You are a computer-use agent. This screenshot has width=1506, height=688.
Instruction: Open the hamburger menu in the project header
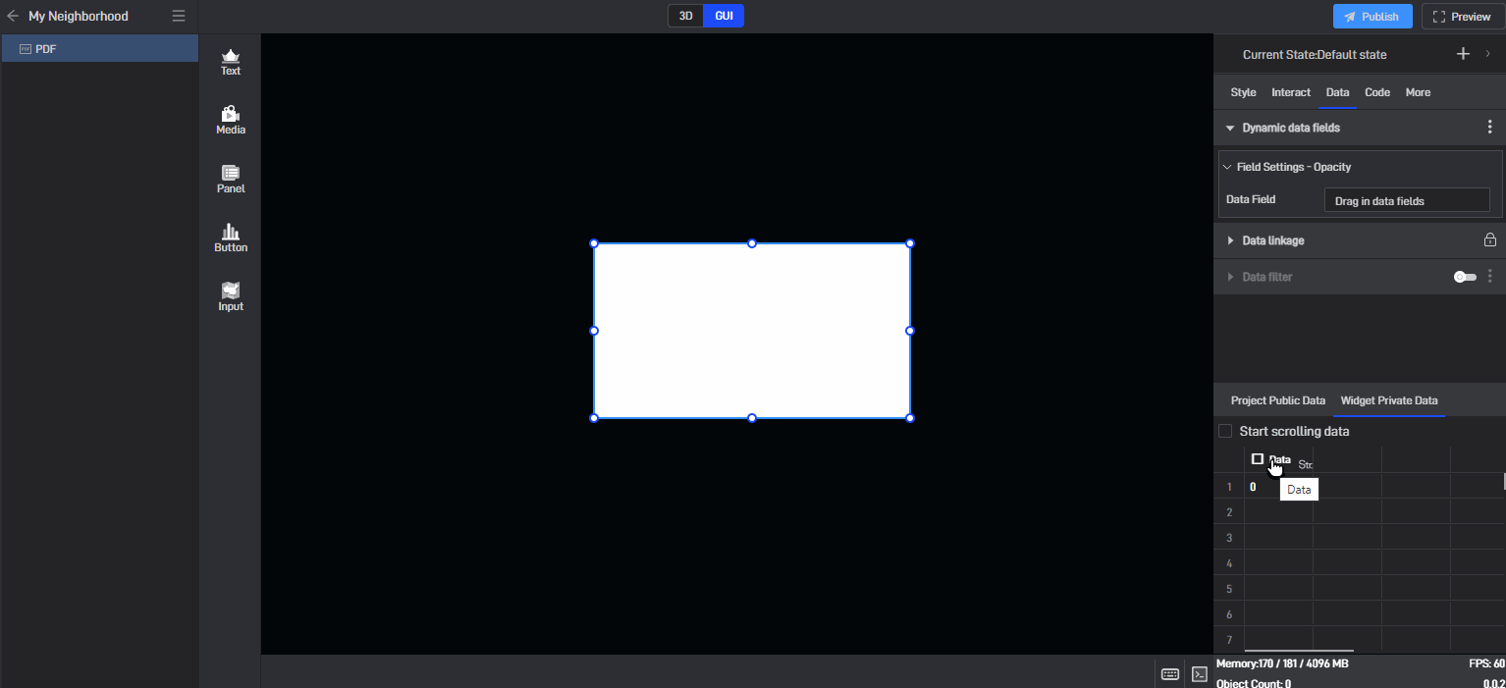tap(178, 16)
